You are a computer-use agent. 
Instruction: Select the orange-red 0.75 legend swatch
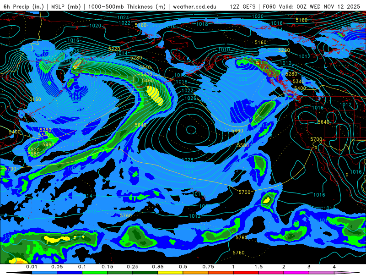click(221, 273)
